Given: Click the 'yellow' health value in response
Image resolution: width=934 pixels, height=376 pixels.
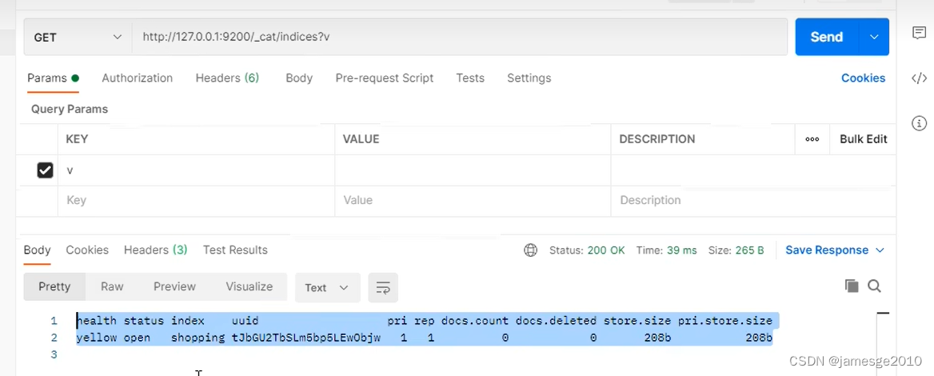Looking at the screenshot, I should (97, 338).
